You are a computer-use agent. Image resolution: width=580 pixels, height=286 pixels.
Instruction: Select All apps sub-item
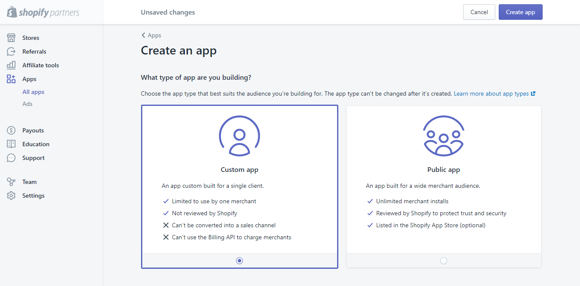[34, 92]
